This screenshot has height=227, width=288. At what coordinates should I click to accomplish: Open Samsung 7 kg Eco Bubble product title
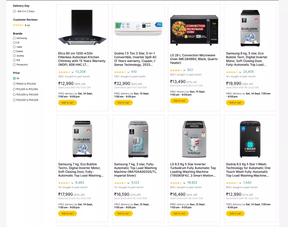82,170
